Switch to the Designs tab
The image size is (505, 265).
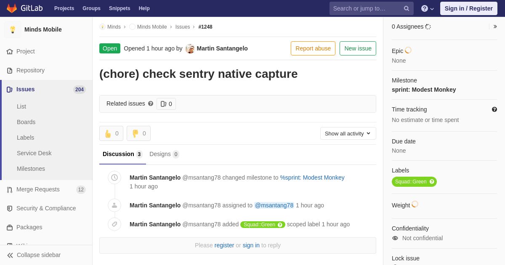(x=164, y=154)
